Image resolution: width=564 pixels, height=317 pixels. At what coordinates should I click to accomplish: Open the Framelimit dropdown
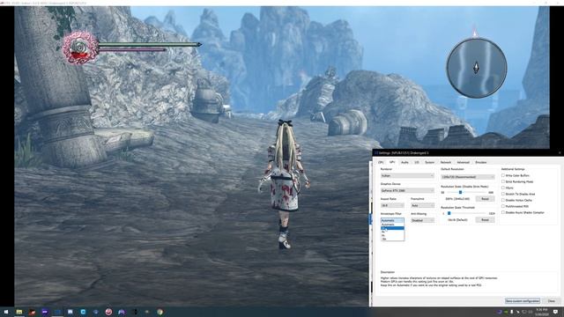pyautogui.click(x=422, y=205)
